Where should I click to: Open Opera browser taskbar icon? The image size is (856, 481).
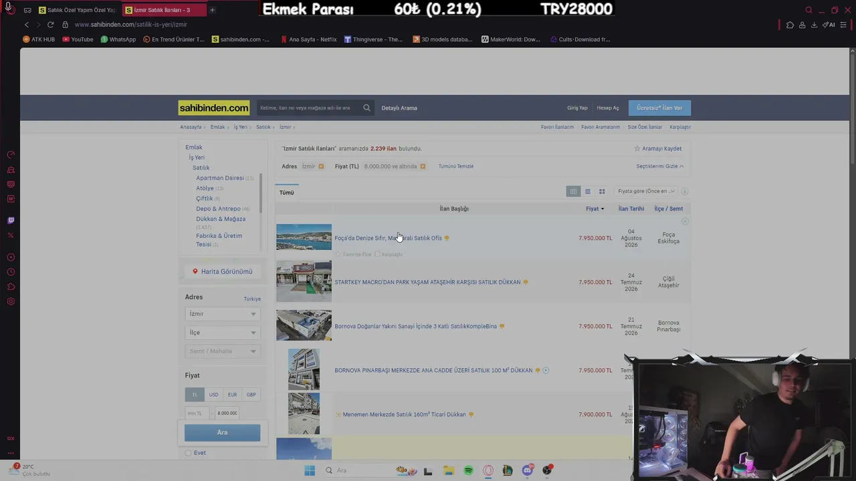pos(488,470)
